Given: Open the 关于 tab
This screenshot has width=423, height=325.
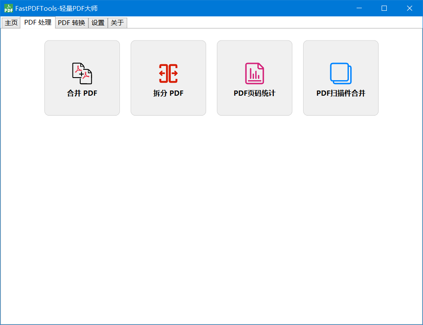Looking at the screenshot, I should (x=117, y=23).
